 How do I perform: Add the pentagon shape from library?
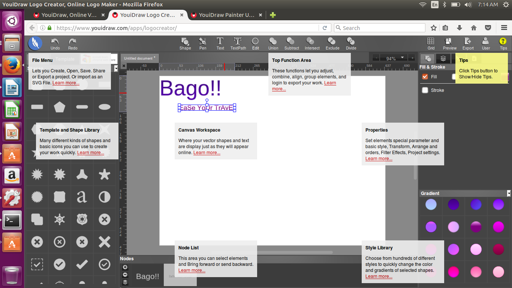pos(59,107)
